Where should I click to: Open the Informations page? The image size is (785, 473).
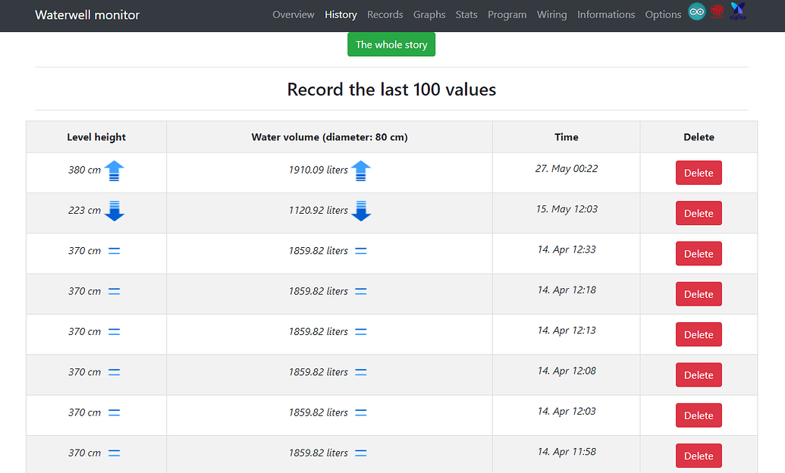click(x=606, y=14)
